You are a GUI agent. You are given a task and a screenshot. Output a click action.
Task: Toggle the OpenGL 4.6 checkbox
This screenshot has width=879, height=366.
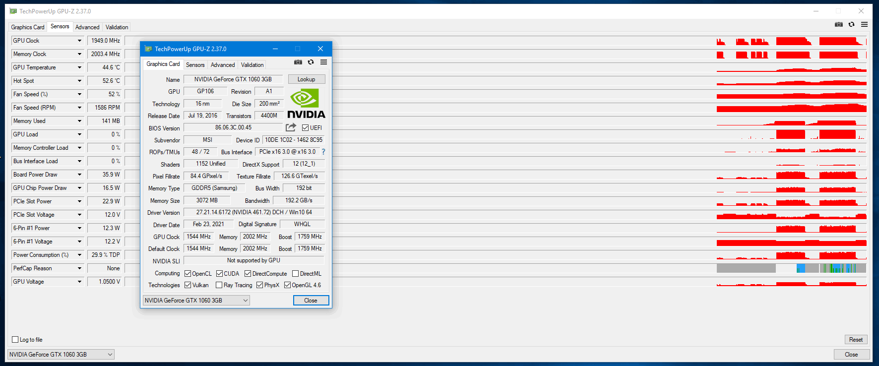[x=288, y=285]
